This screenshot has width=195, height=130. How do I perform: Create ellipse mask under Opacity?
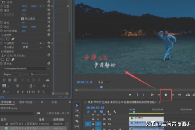tap(3, 39)
